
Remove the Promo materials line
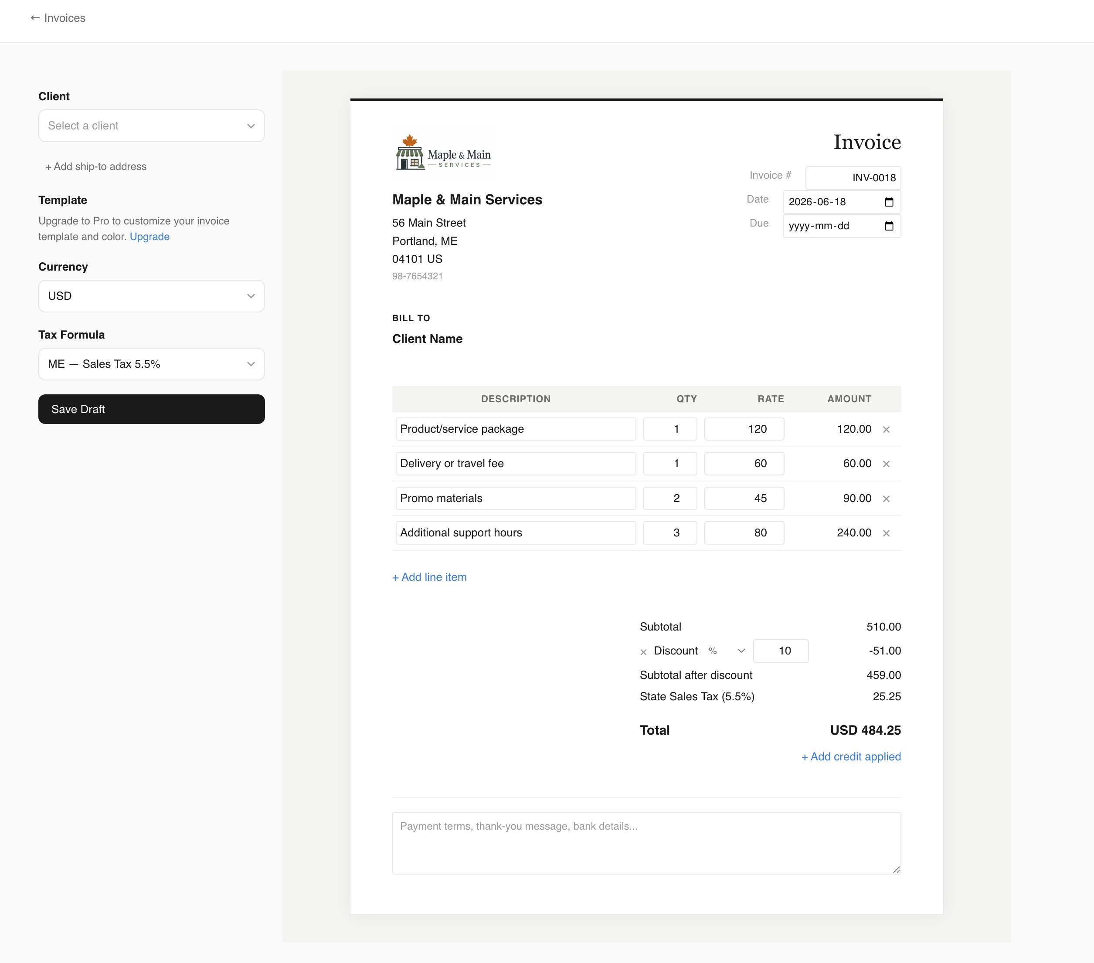click(887, 498)
